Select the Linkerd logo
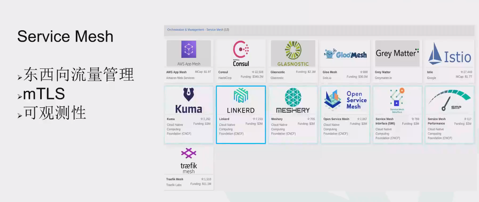 click(x=241, y=101)
